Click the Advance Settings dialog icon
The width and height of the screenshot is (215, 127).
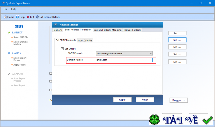tap(55, 25)
